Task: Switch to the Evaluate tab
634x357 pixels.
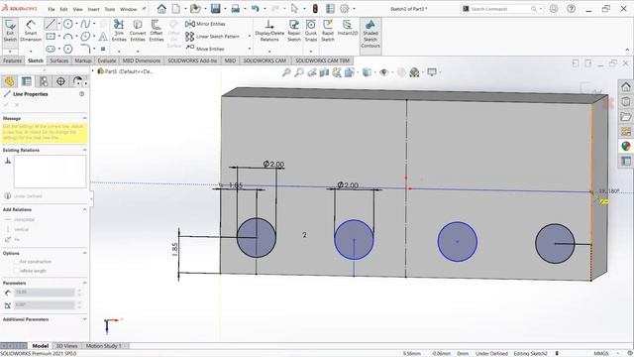Action: click(x=107, y=60)
